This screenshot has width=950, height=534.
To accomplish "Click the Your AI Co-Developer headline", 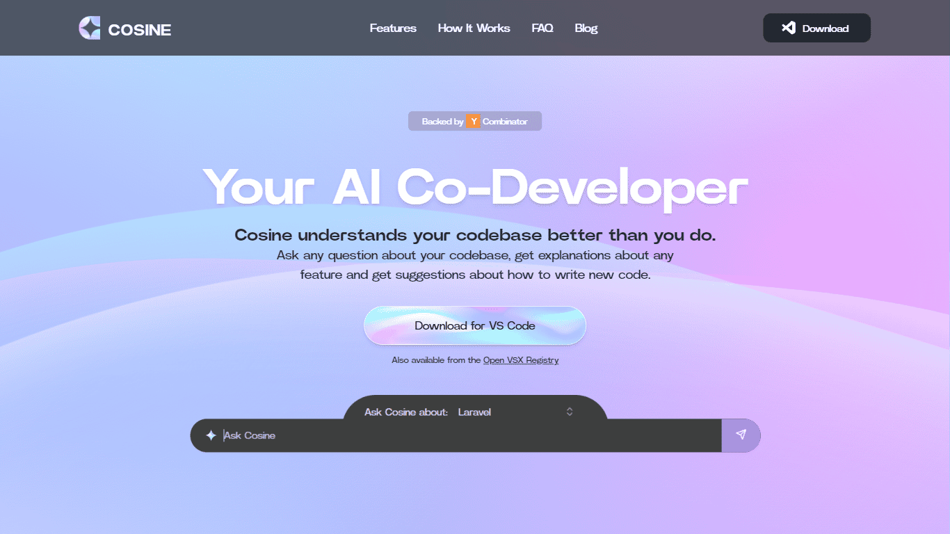I will click(475, 187).
